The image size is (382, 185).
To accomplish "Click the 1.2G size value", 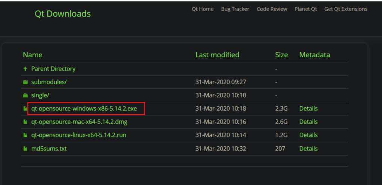I will click(x=281, y=135).
